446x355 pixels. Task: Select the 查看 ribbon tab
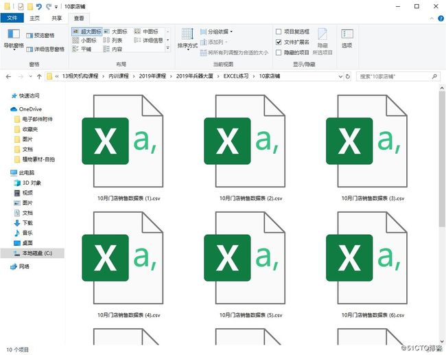[79, 19]
